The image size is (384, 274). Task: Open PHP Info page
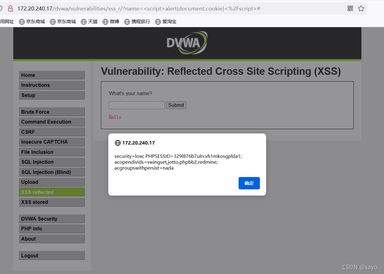[x=52, y=229]
